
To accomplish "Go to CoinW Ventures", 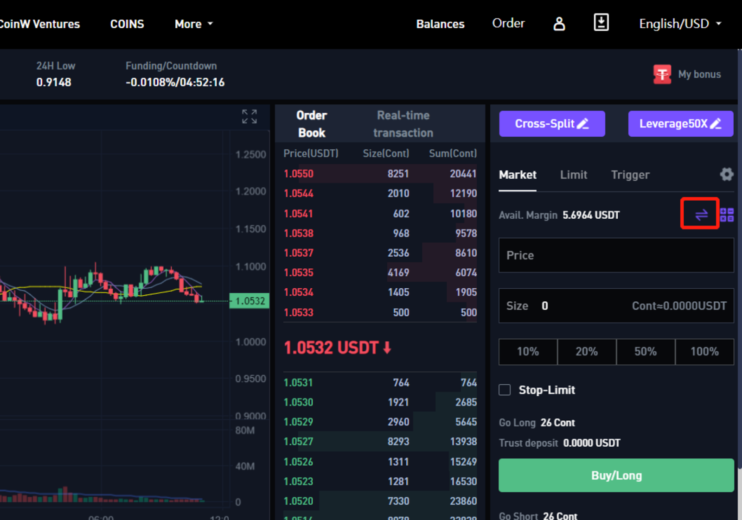I will (39, 24).
